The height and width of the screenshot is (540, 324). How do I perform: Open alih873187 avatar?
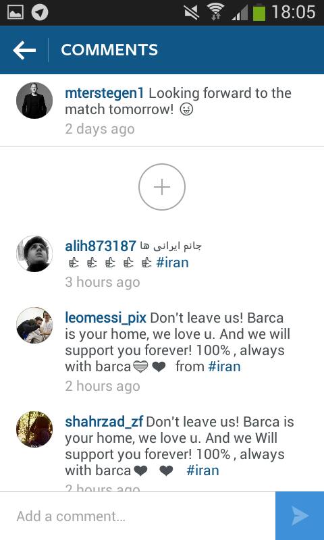coord(34,254)
